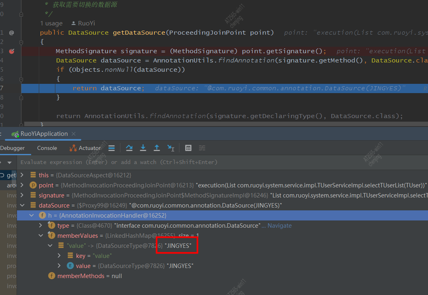Click the parameter icon of the point variable
Viewport: 428px width, 295px height.
(33, 185)
